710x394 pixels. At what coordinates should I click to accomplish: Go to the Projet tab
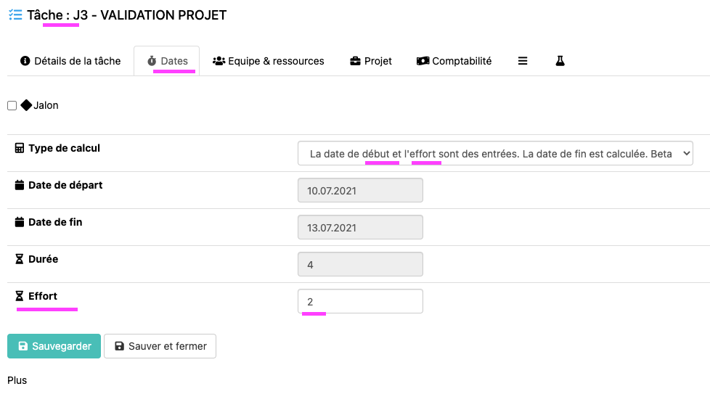coord(370,61)
